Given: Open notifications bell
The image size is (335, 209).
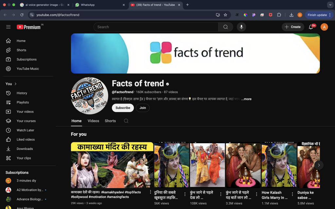Looking at the screenshot, I should [x=311, y=27].
